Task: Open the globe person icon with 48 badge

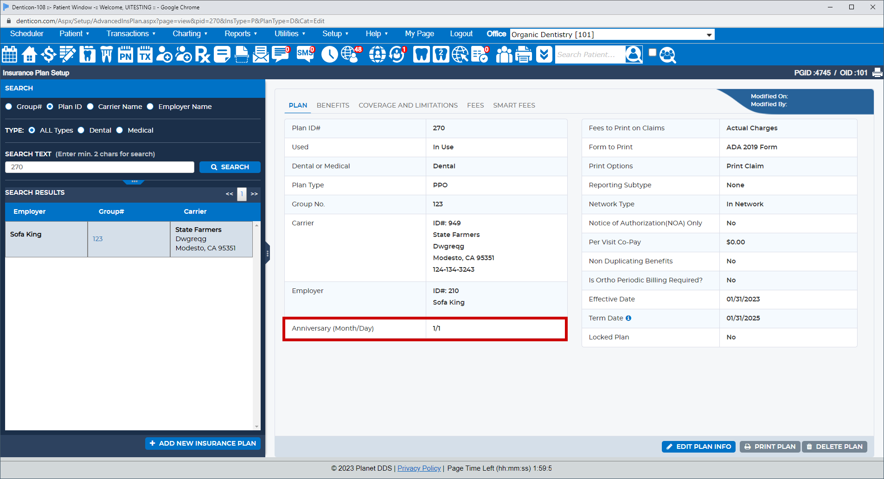Action: click(x=351, y=55)
